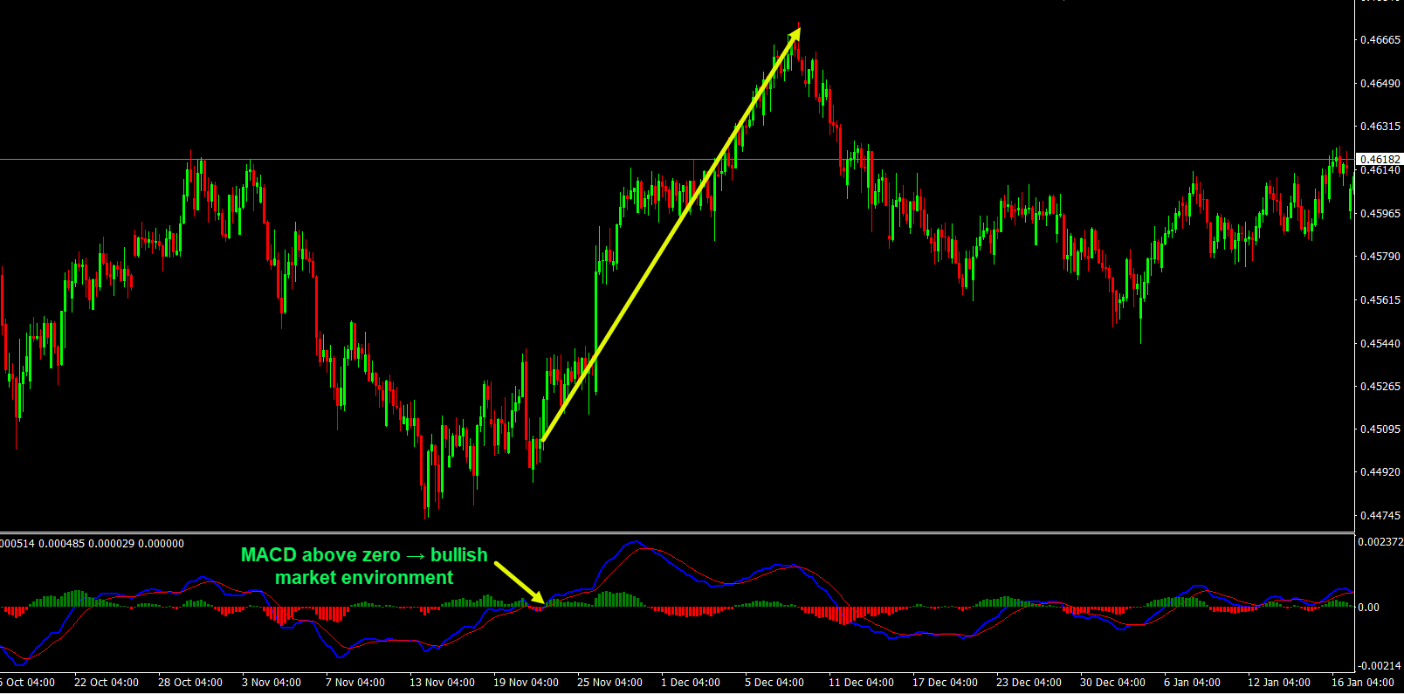Click the 11 Dec 04:00 date label
Screen dimensions: 1404x694
861,683
